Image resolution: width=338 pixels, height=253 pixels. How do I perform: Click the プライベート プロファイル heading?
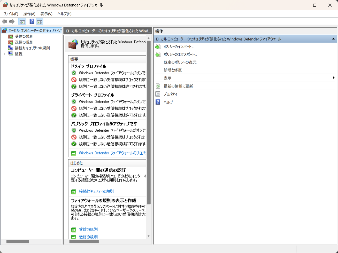click(92, 95)
